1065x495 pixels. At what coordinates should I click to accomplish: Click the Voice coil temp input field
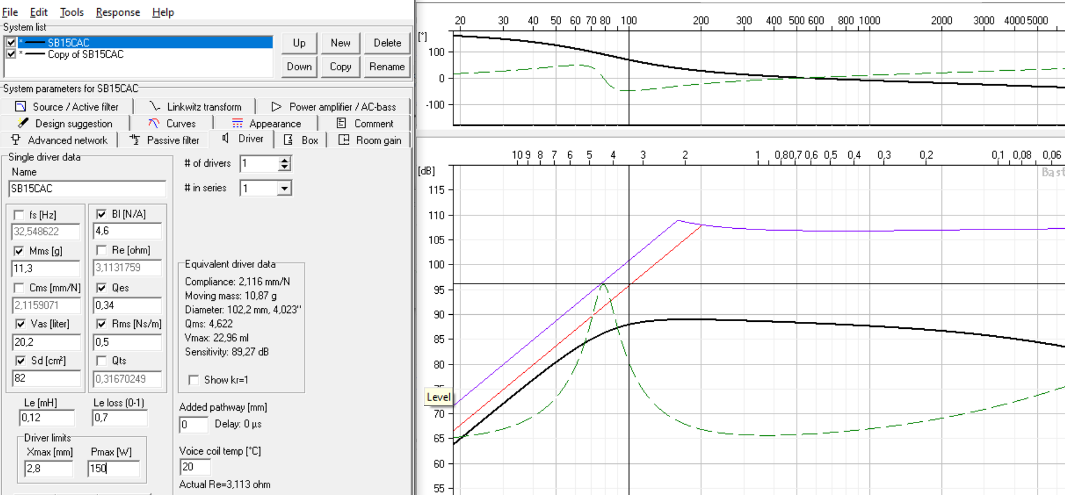[x=195, y=467]
